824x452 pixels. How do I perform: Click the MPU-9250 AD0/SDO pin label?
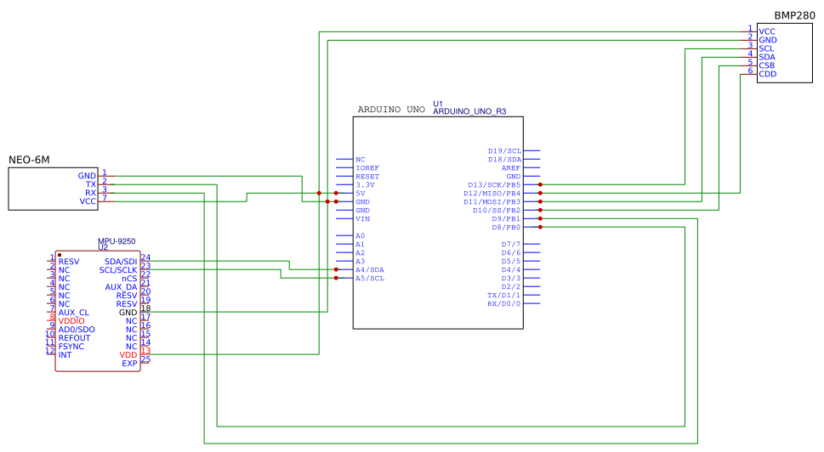[77, 329]
